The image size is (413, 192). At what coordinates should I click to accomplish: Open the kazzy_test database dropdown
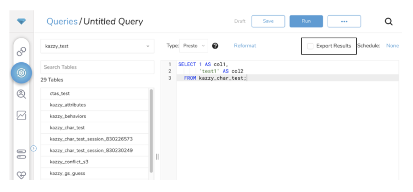click(97, 46)
